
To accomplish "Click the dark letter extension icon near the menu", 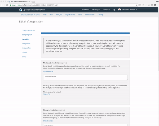I will [155, 5].
